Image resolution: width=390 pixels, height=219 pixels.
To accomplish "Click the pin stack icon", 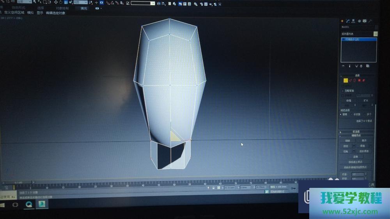I will tap(343, 66).
